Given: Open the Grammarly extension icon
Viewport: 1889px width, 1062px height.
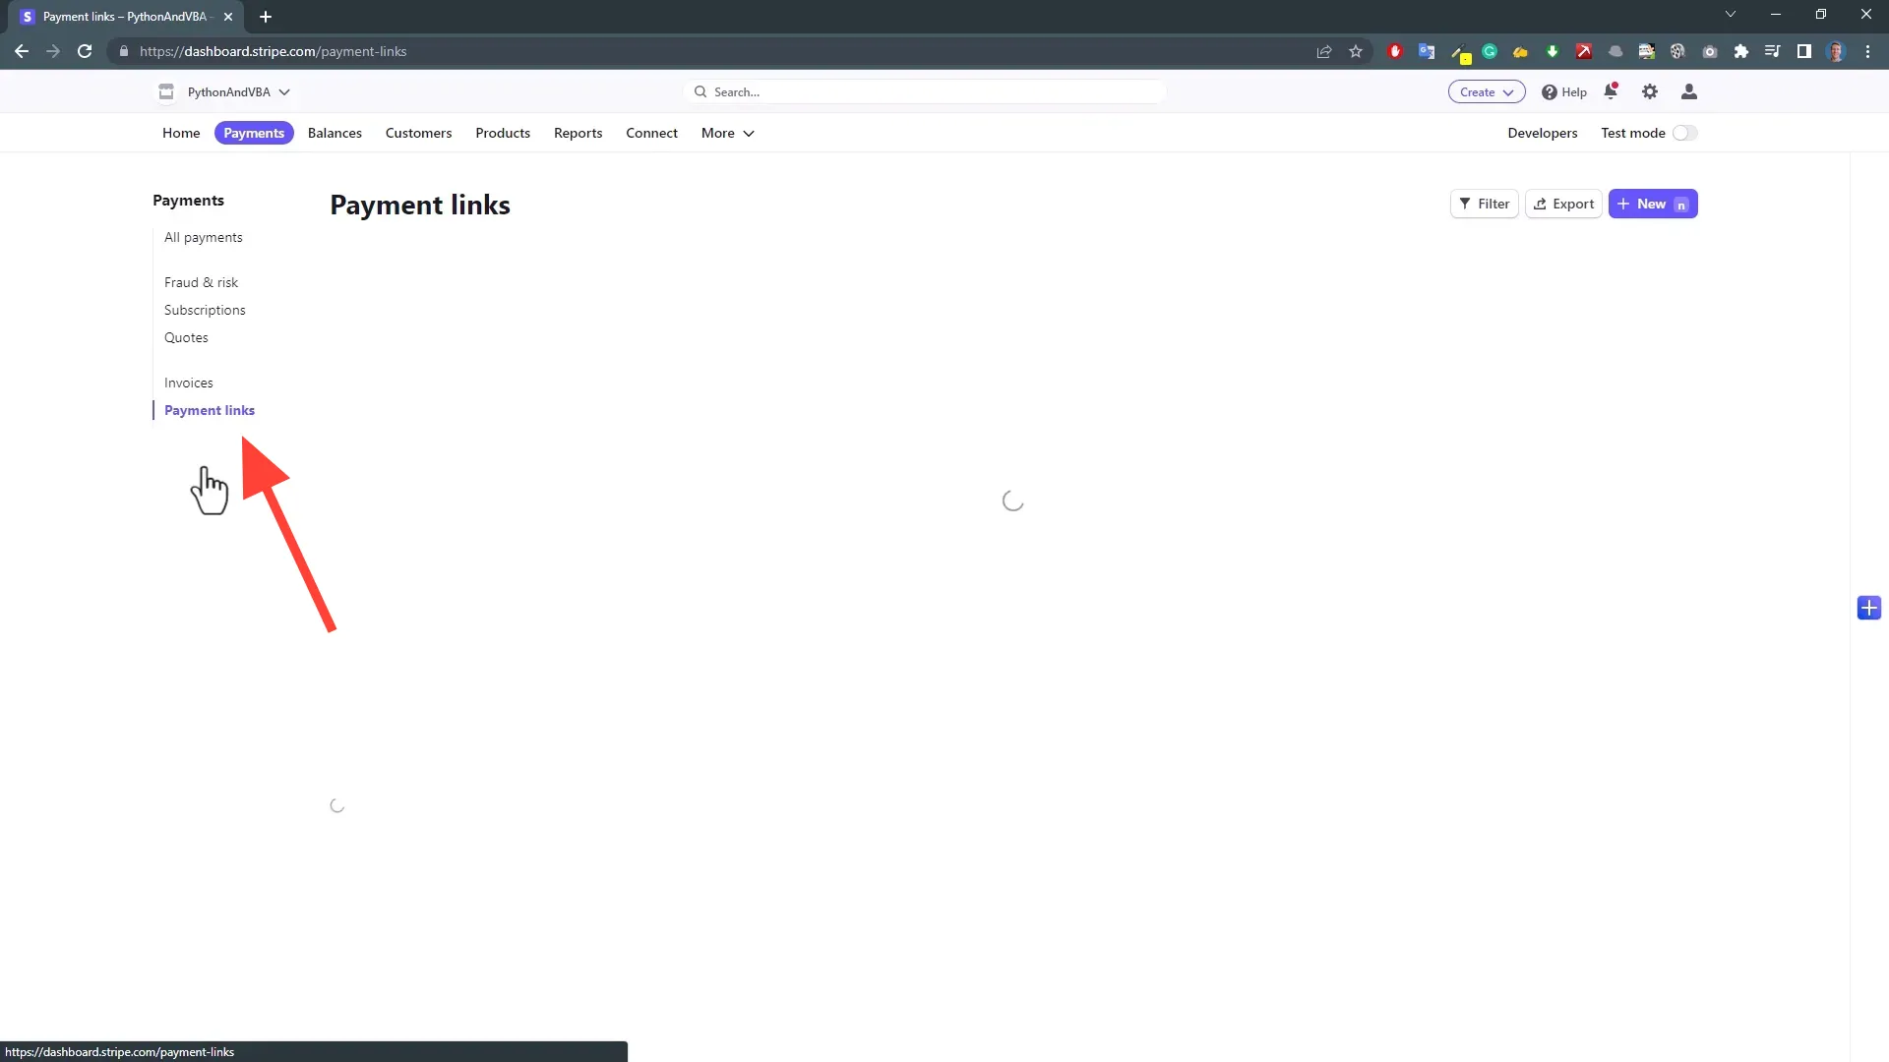Looking at the screenshot, I should pos(1490,51).
